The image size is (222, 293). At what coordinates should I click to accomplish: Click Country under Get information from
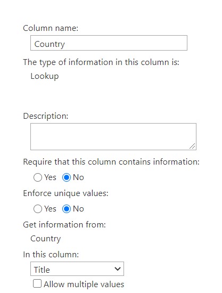46,239
